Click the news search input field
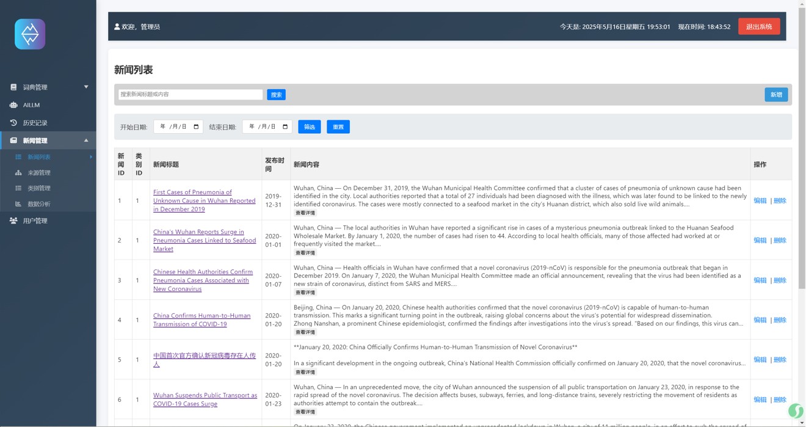This screenshot has width=806, height=427. click(x=191, y=95)
